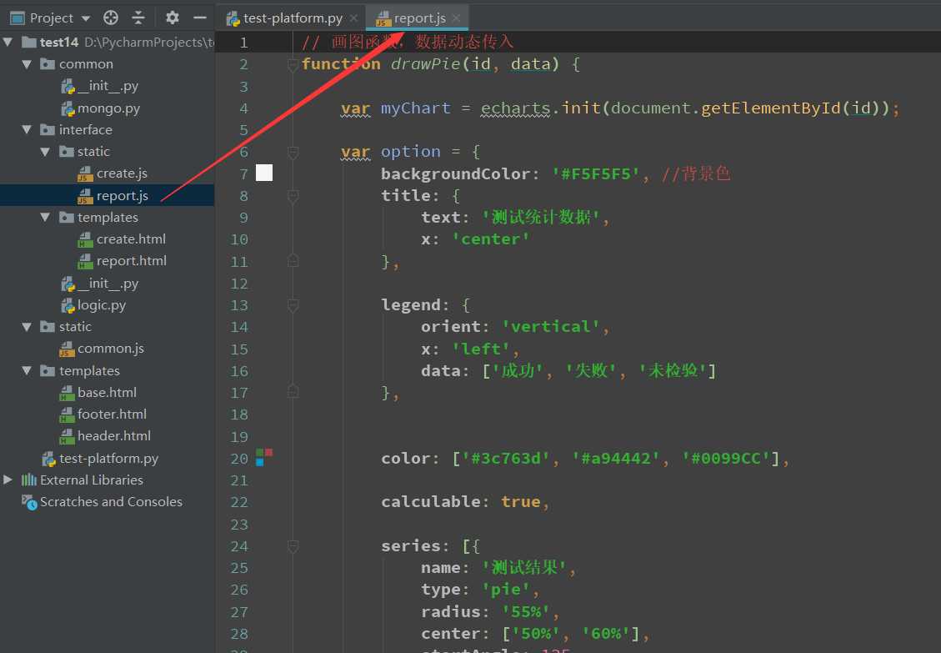Open the Project view dropdown
Image resolution: width=941 pixels, height=653 pixels.
[86, 18]
